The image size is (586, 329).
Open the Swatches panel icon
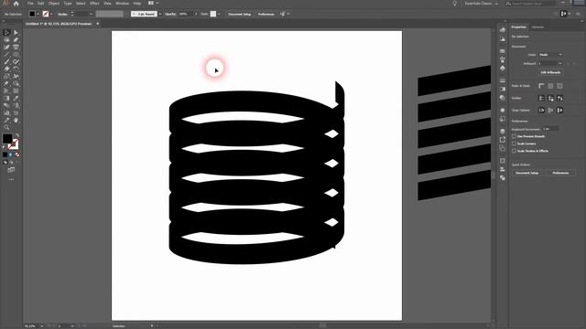point(503,51)
